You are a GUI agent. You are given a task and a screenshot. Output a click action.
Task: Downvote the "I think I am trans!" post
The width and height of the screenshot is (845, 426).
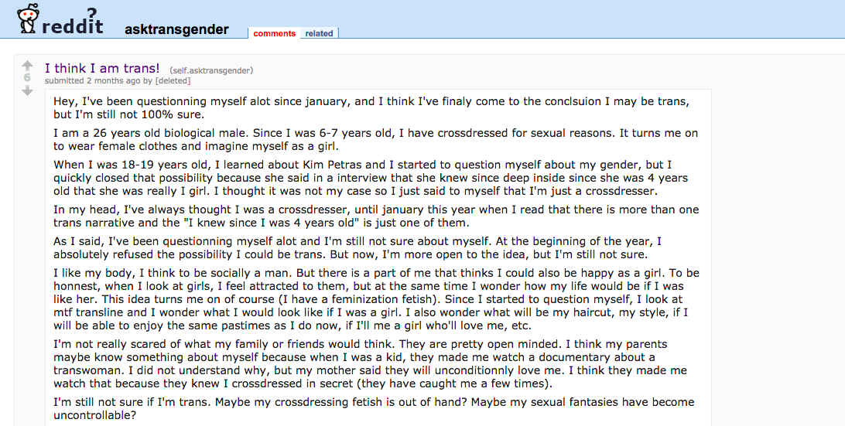click(27, 90)
